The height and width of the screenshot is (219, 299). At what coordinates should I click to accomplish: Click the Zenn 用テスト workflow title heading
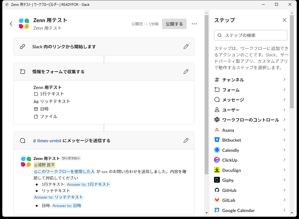click(x=50, y=20)
